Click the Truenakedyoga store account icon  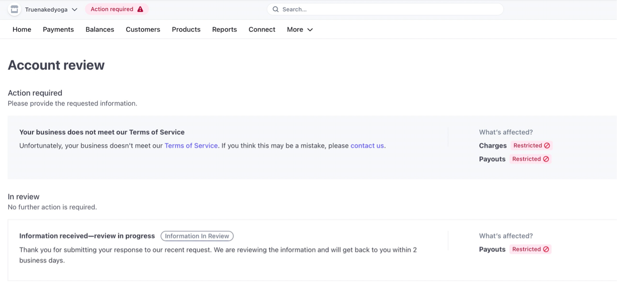point(14,9)
